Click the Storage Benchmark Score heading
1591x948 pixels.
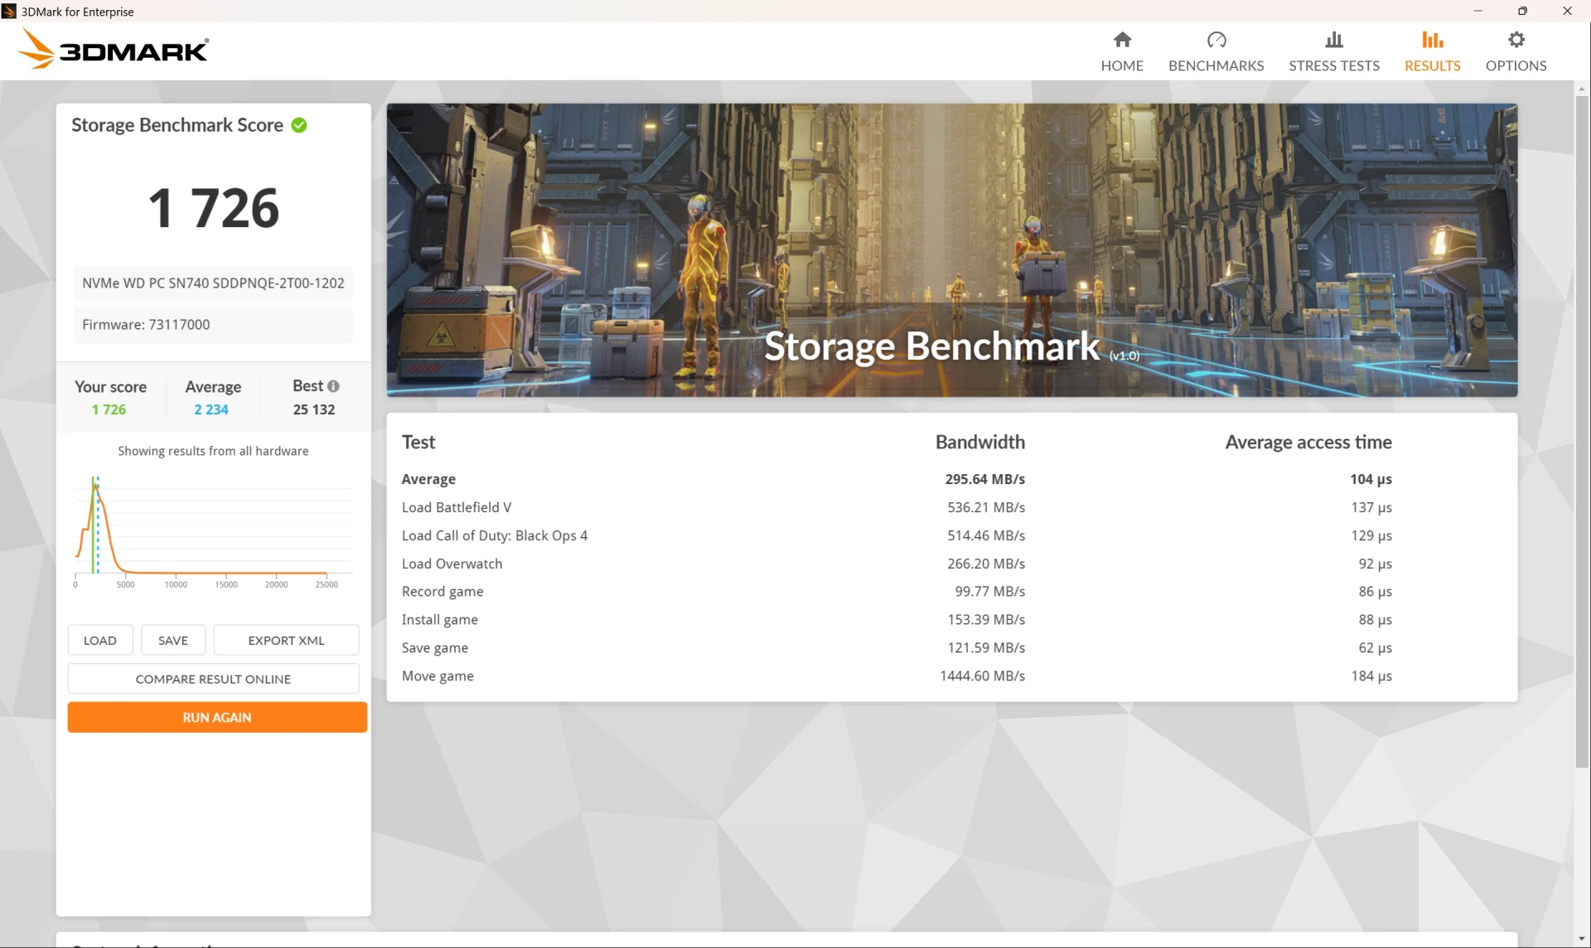point(177,125)
